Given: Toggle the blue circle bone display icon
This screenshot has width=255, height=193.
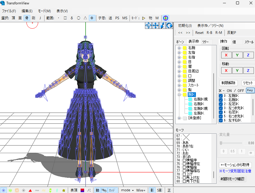Looking at the screenshot, I should [x=3, y=190].
